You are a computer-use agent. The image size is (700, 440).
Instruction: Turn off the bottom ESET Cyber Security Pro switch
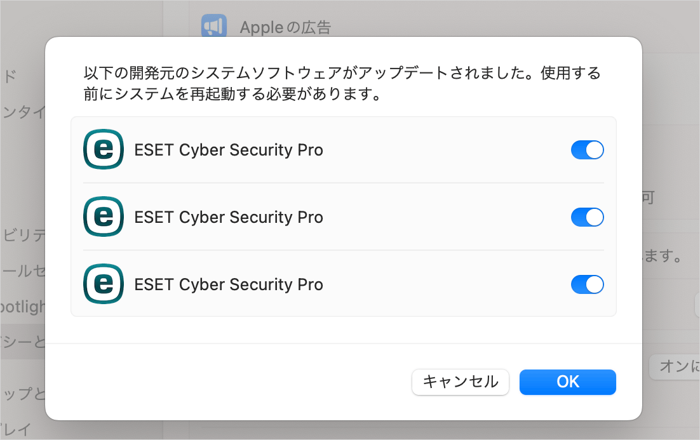pos(587,284)
